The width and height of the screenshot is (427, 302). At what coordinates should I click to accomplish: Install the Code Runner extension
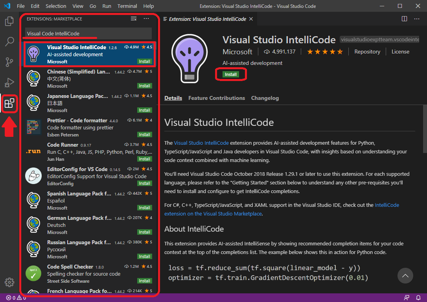click(144, 159)
